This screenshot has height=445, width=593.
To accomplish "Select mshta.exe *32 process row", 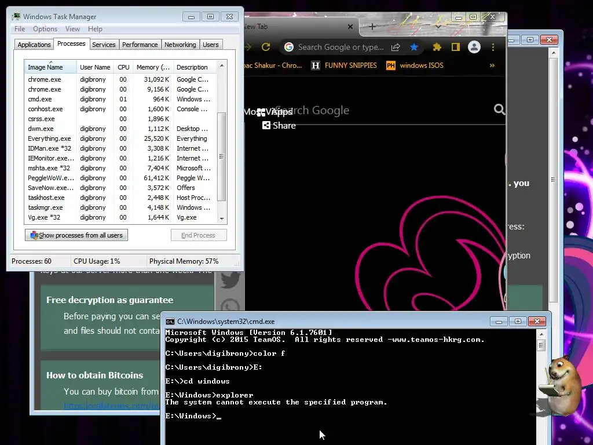I will click(120, 168).
